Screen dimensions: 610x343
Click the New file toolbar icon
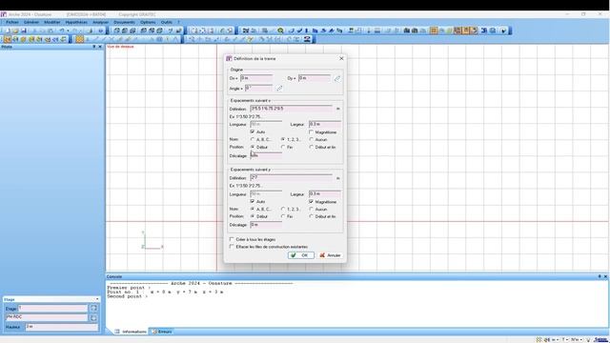pos(7,30)
